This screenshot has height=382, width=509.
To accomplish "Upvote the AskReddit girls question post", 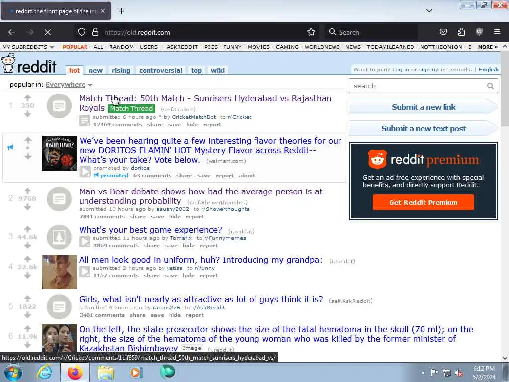I will pyautogui.click(x=28, y=298).
